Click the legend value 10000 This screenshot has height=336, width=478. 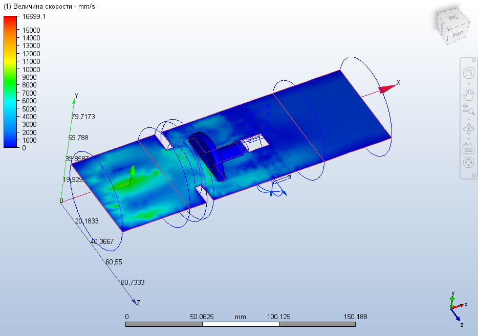(x=31, y=70)
